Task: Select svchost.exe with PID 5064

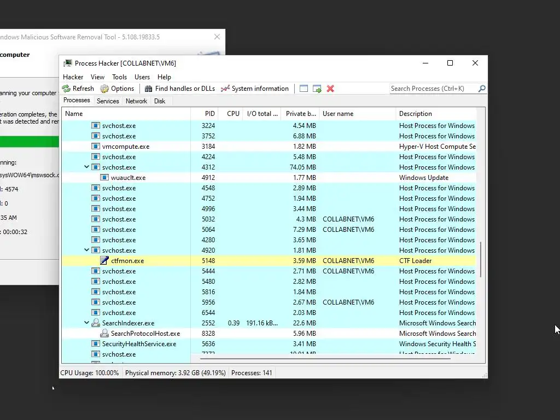Action: pyautogui.click(x=269, y=229)
